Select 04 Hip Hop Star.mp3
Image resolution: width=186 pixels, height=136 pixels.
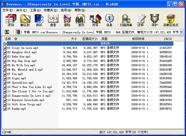(x=22, y=61)
